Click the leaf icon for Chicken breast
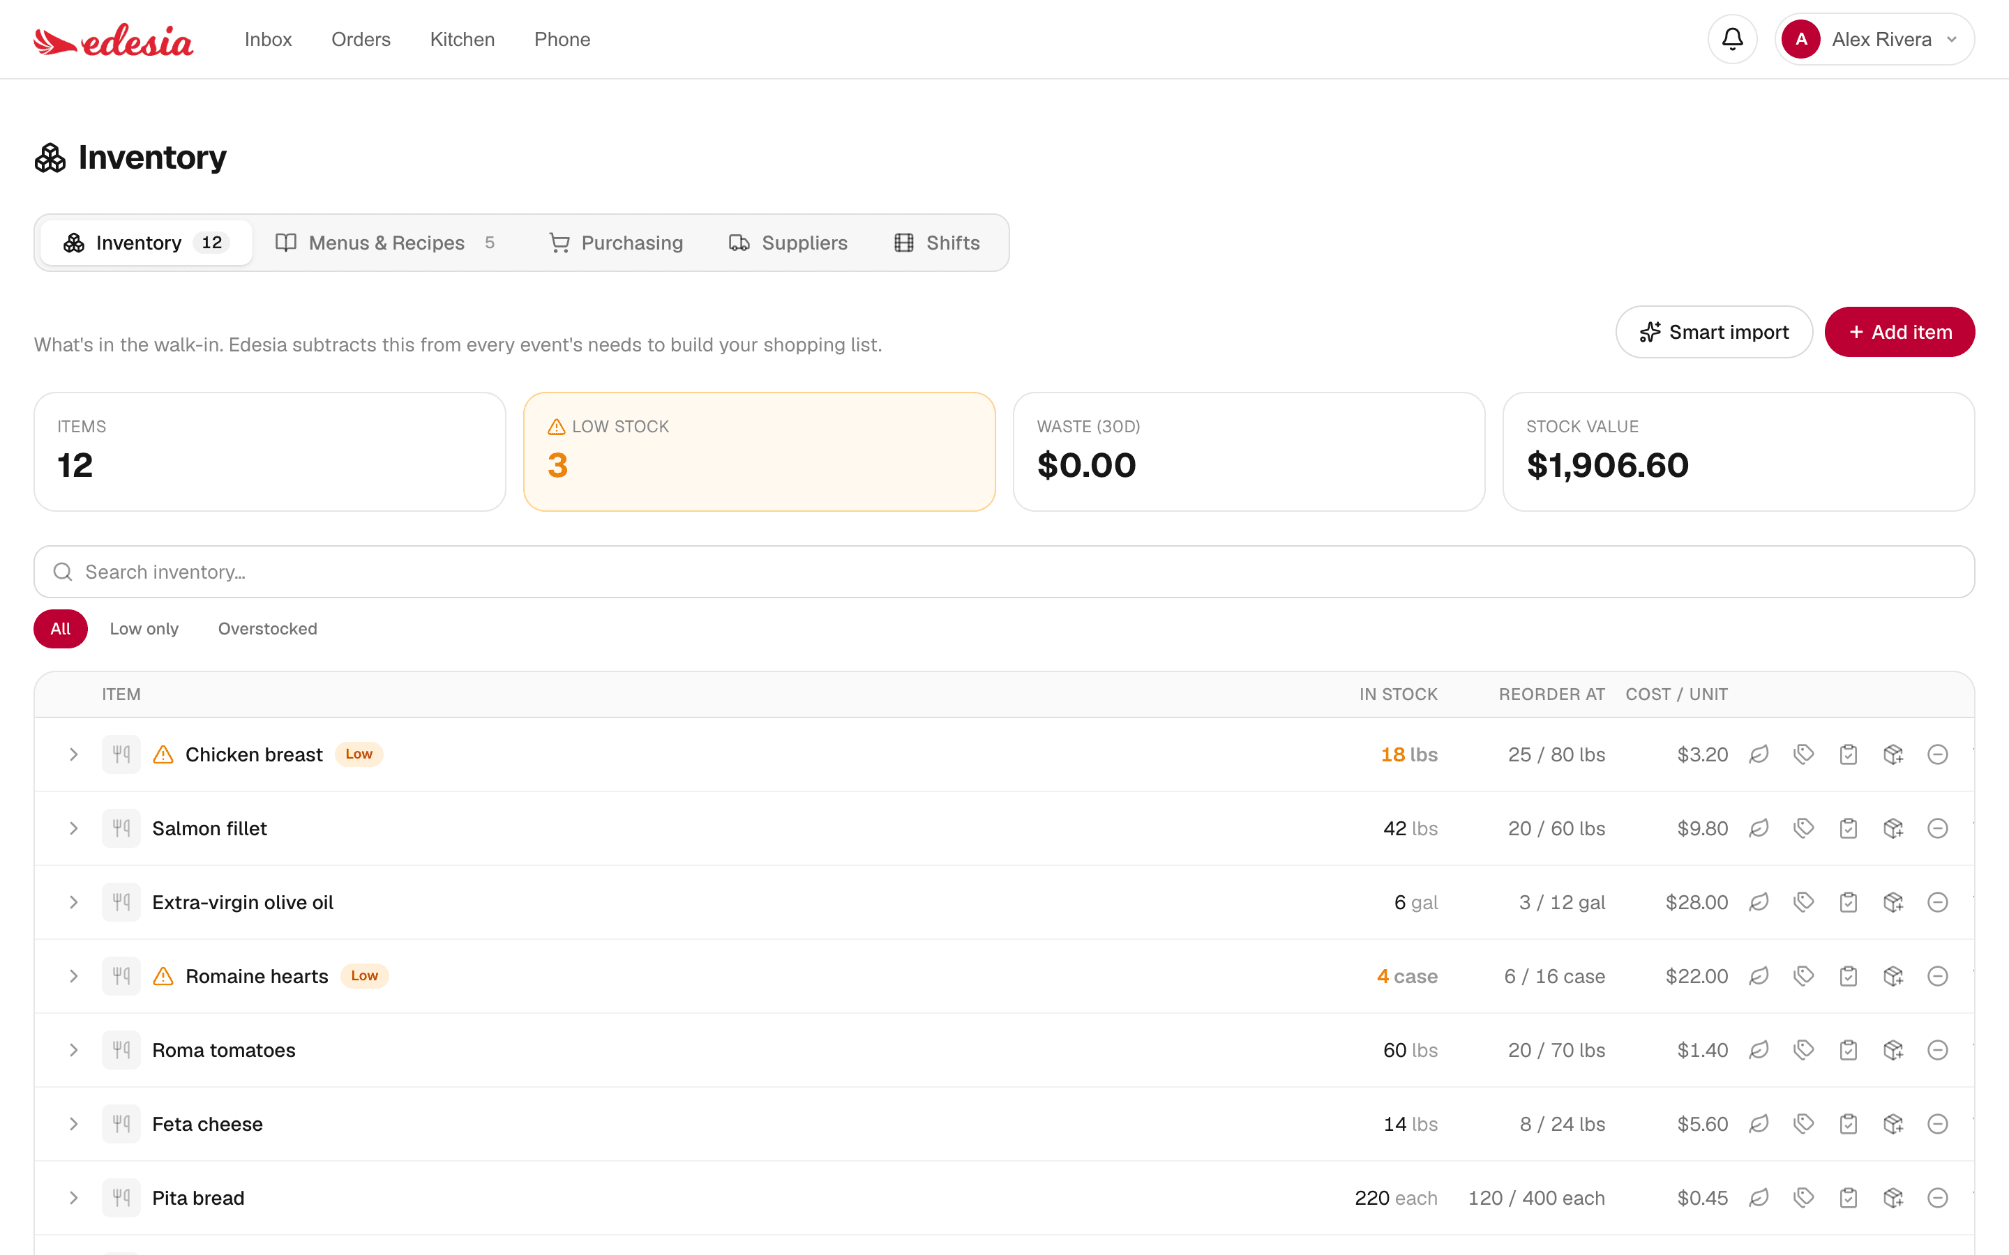2009x1255 pixels. 1759,754
